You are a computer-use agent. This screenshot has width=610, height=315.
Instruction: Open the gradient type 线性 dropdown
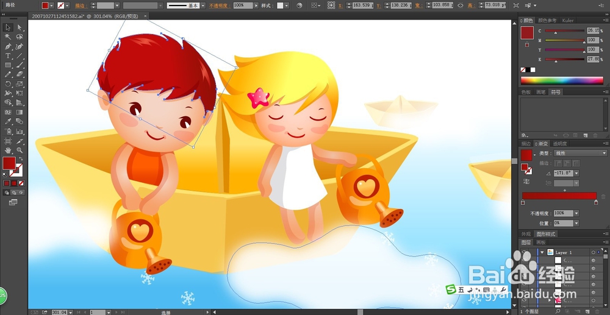(604, 153)
